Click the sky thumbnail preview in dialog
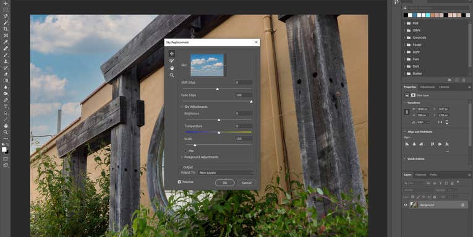The width and height of the screenshot is (473, 237). point(207,65)
